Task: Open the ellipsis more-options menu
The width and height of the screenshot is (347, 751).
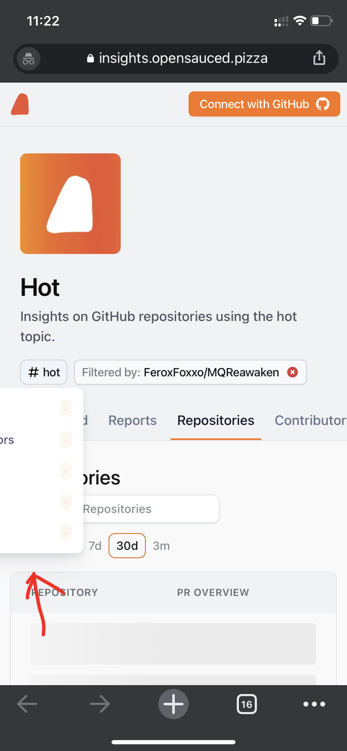Action: pyautogui.click(x=314, y=704)
